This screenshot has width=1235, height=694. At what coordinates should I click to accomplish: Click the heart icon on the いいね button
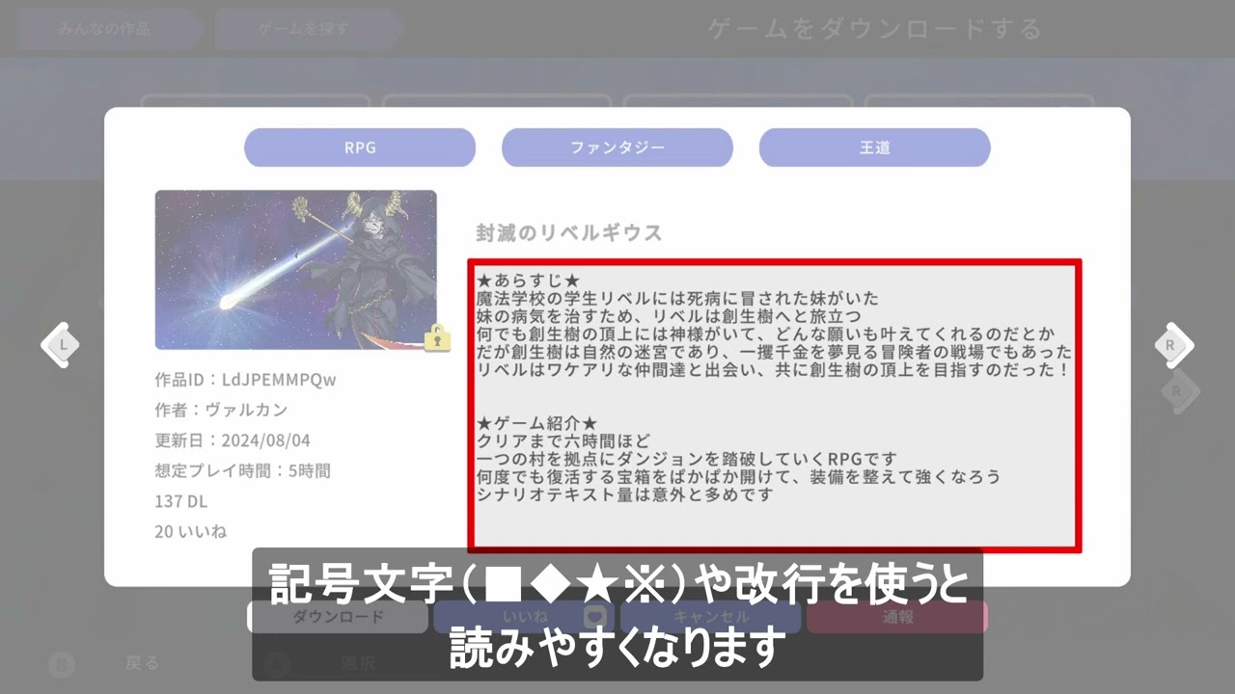click(x=596, y=618)
